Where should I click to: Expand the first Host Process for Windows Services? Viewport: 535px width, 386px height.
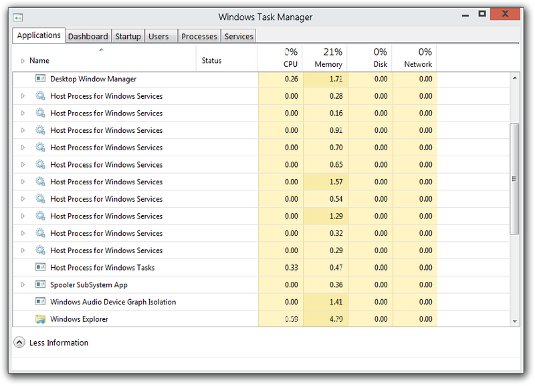[21, 95]
